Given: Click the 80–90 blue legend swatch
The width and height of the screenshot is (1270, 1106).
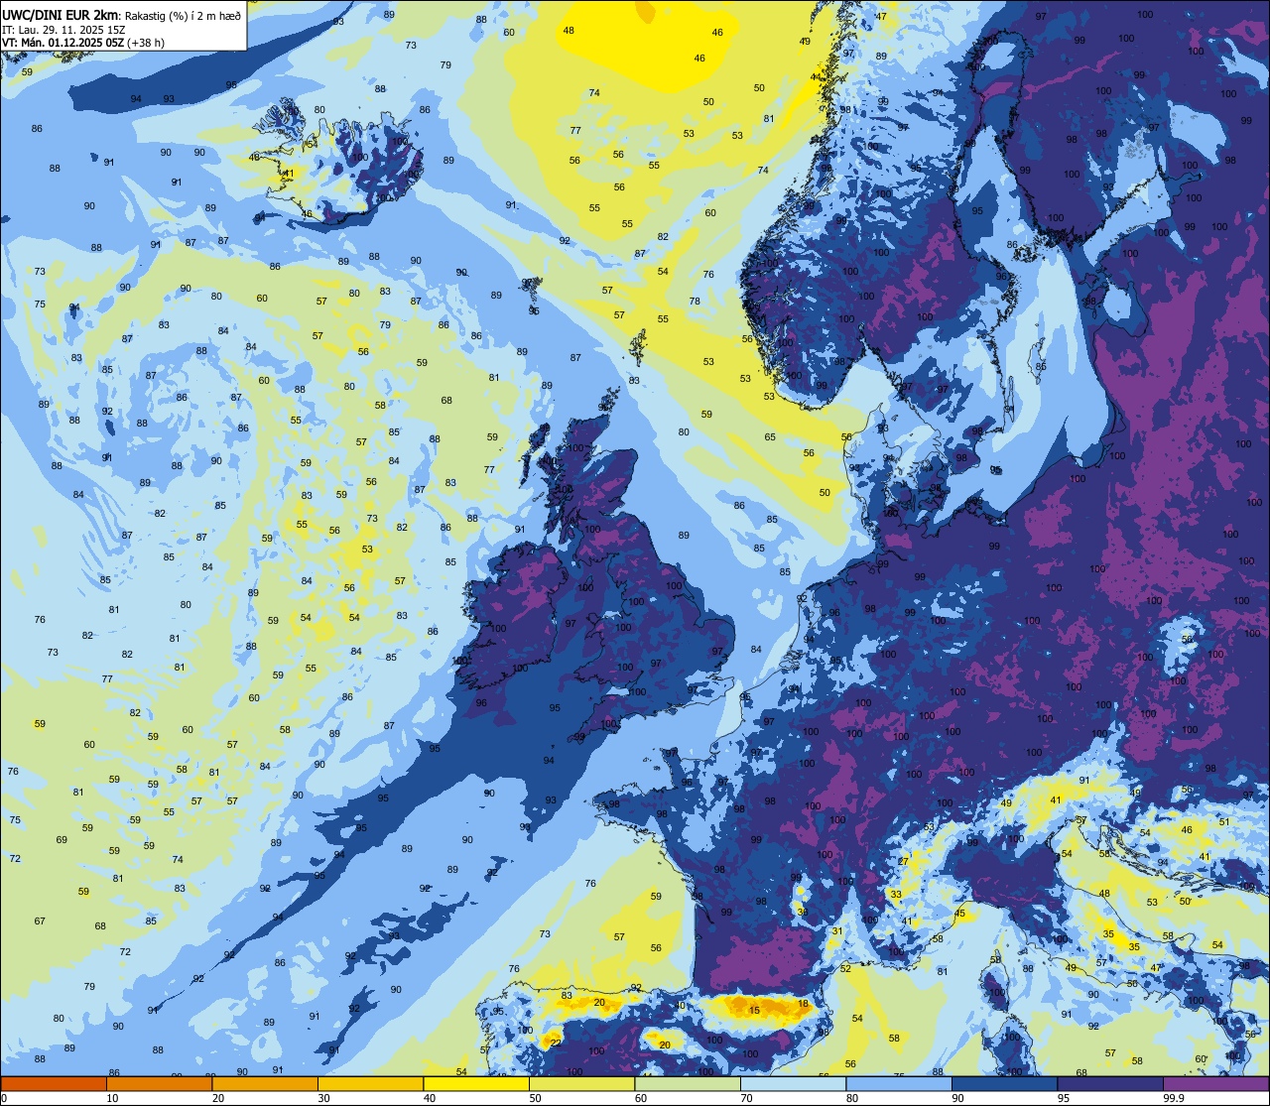Looking at the screenshot, I should pos(899,1083).
